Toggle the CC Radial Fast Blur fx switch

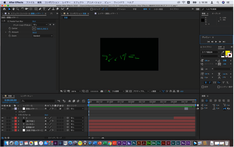pos(4,21)
